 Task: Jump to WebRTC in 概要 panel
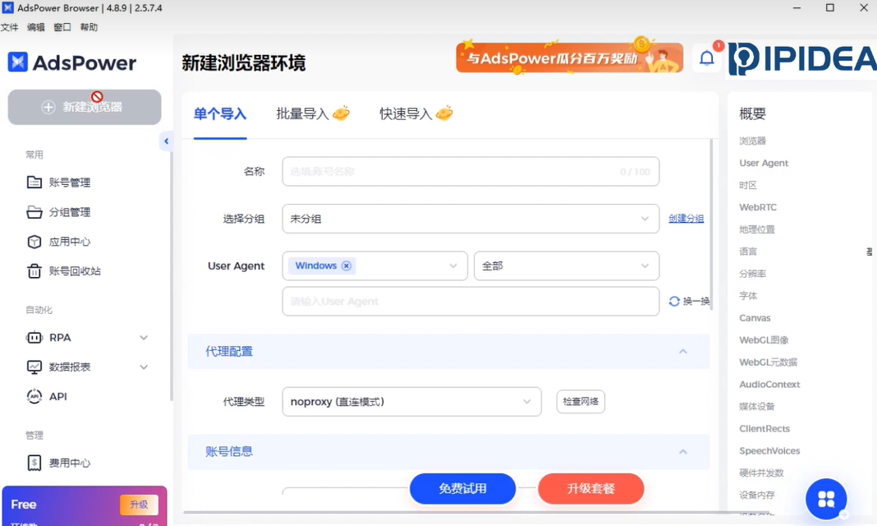click(758, 207)
